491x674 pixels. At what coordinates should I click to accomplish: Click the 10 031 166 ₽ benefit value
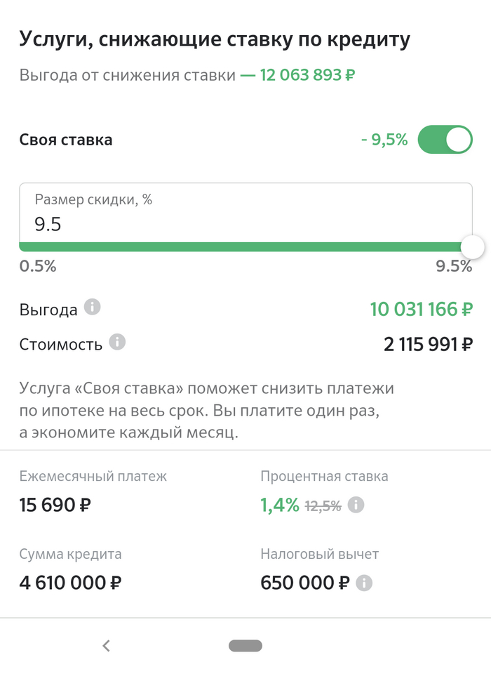420,309
